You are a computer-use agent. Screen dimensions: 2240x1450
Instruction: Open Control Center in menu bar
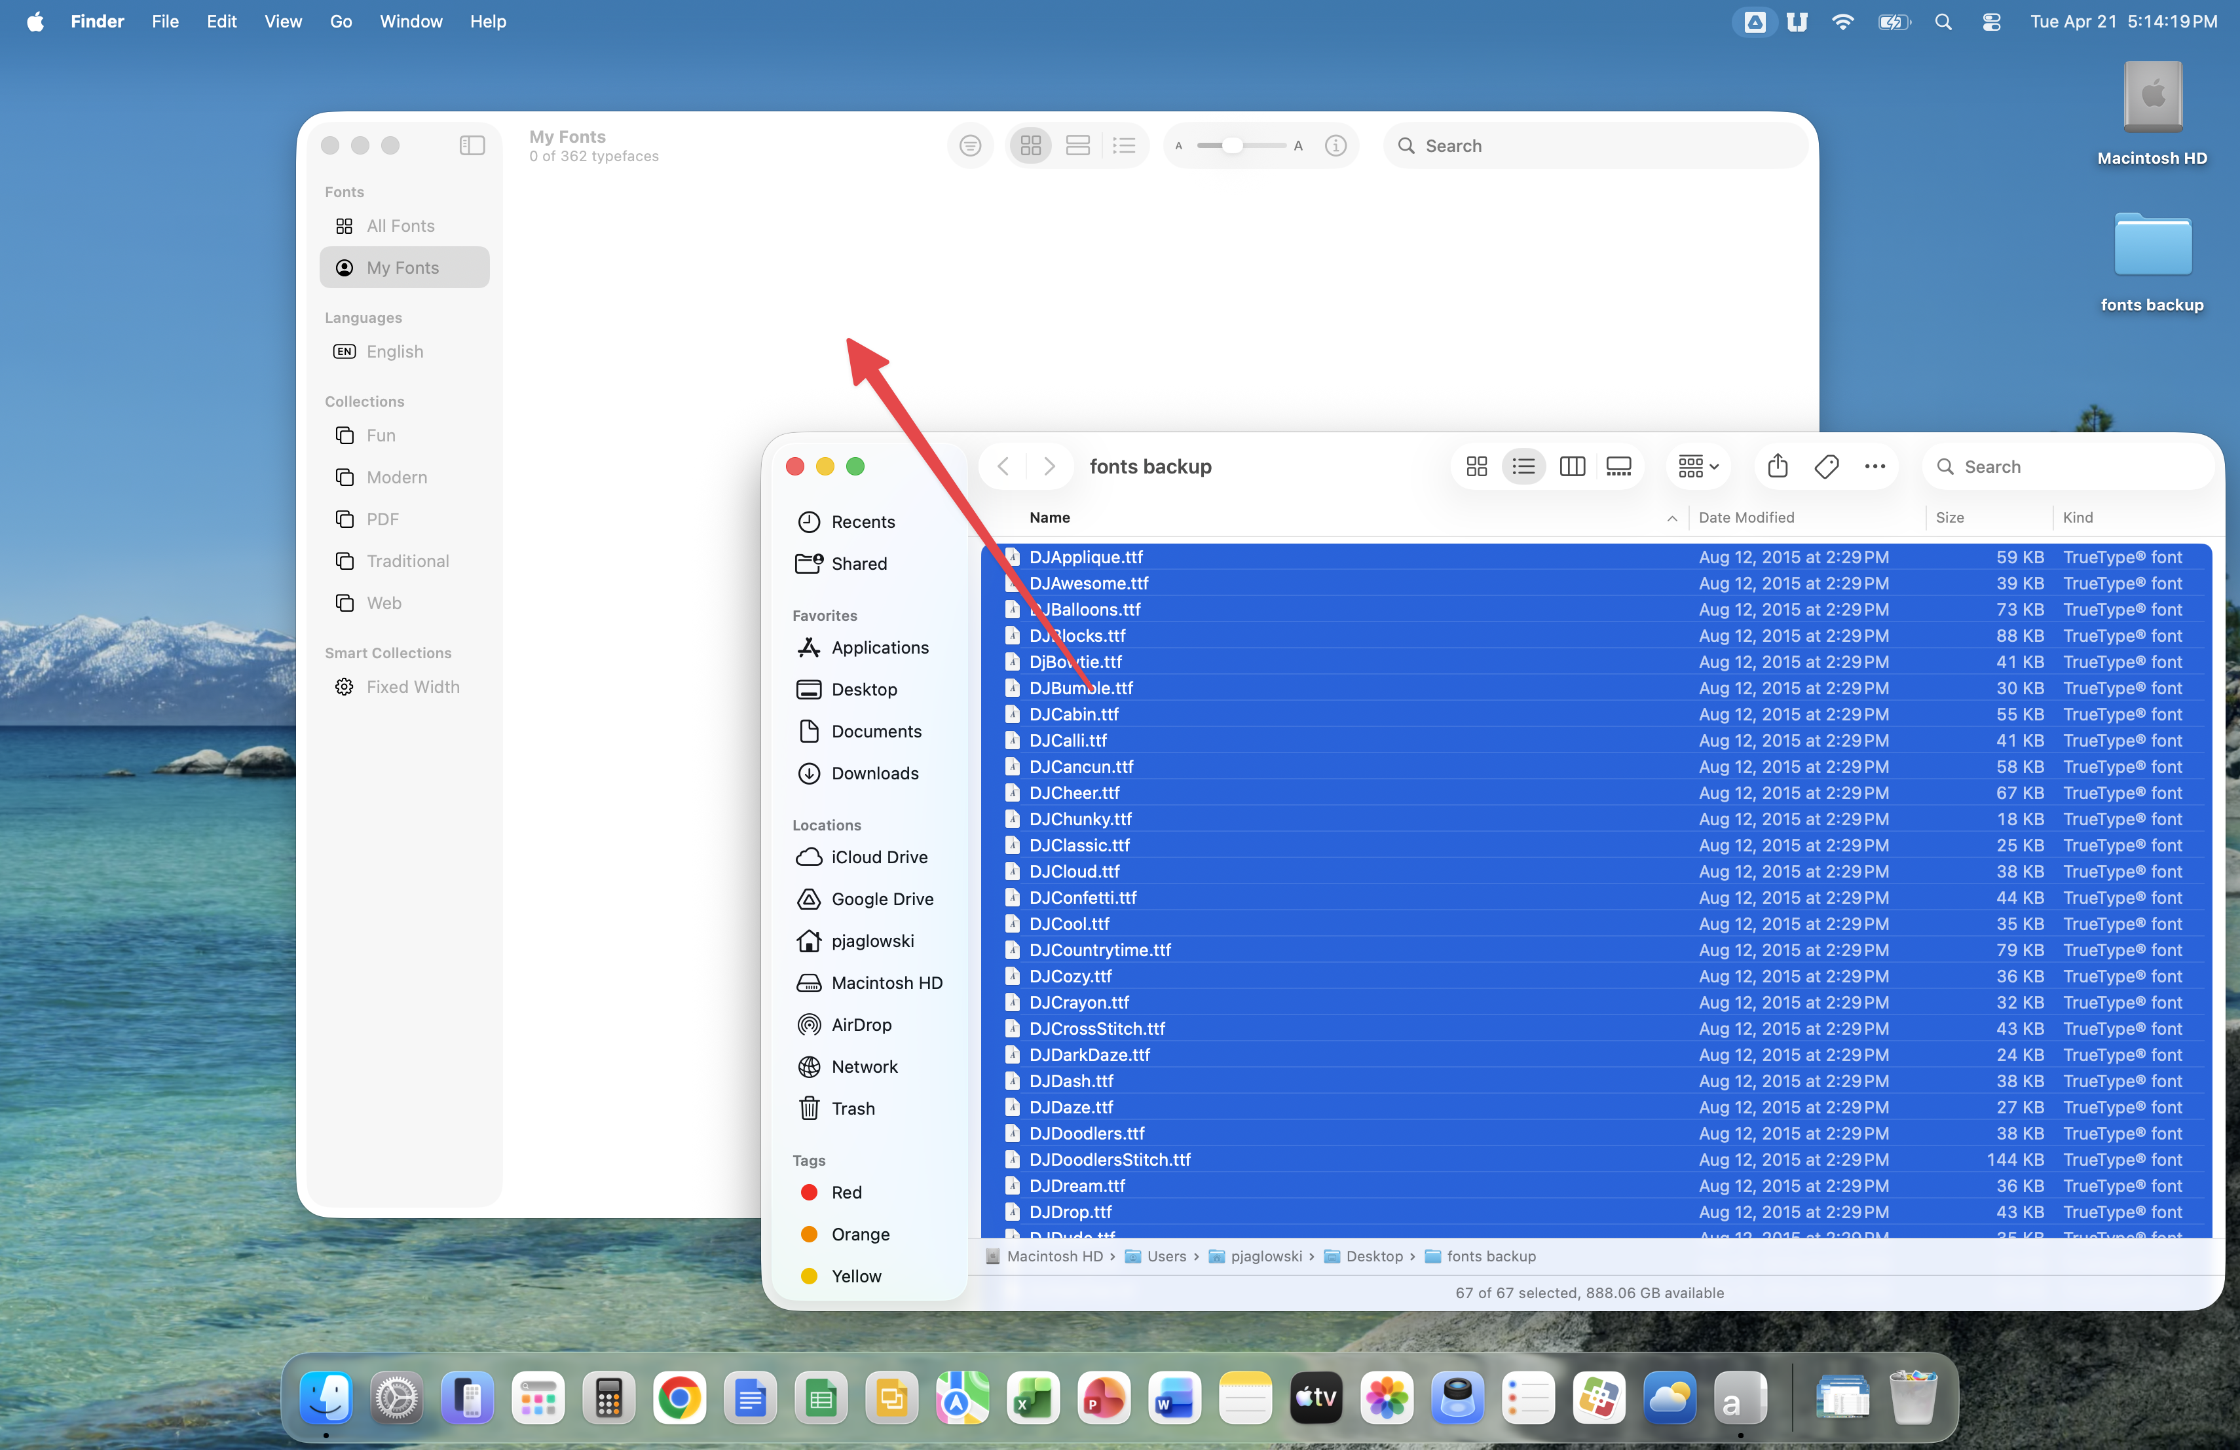(x=1990, y=21)
